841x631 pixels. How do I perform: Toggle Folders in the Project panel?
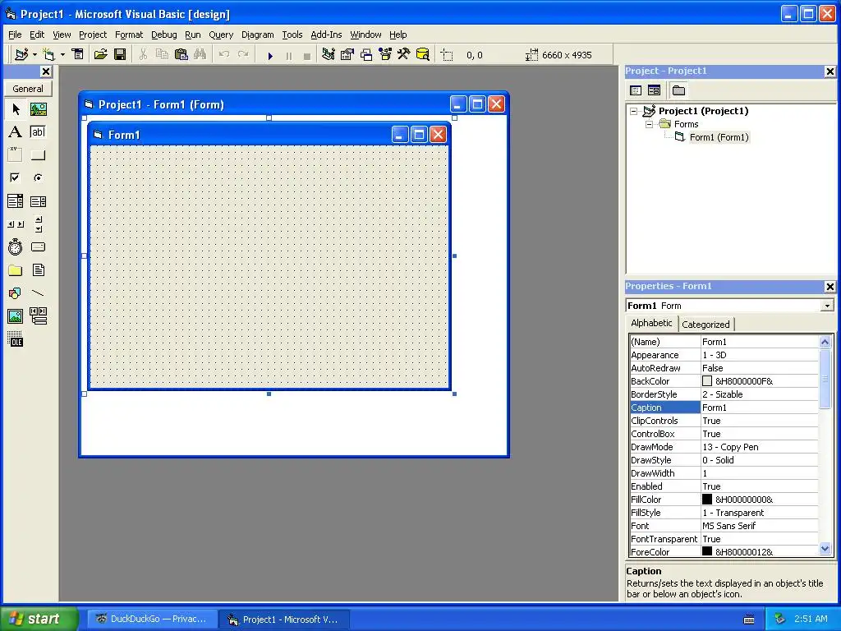pos(678,90)
